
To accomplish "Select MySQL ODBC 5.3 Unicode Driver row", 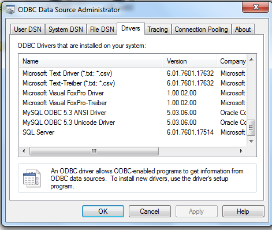I will 133,123.
